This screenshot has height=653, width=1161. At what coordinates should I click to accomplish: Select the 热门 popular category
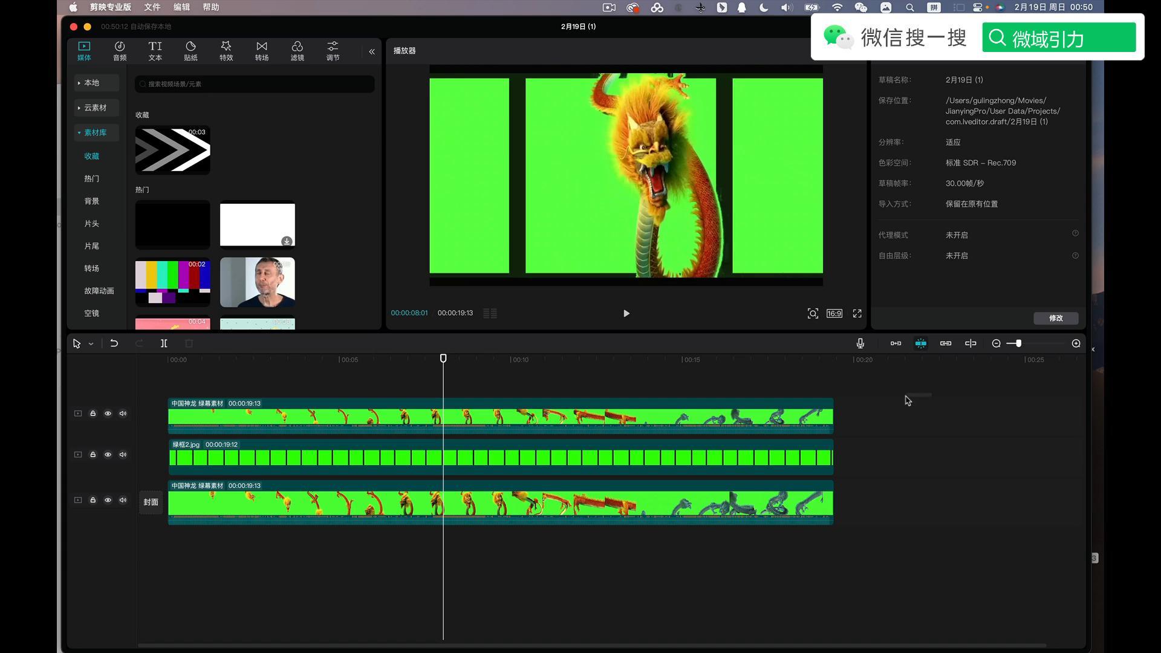(x=92, y=178)
